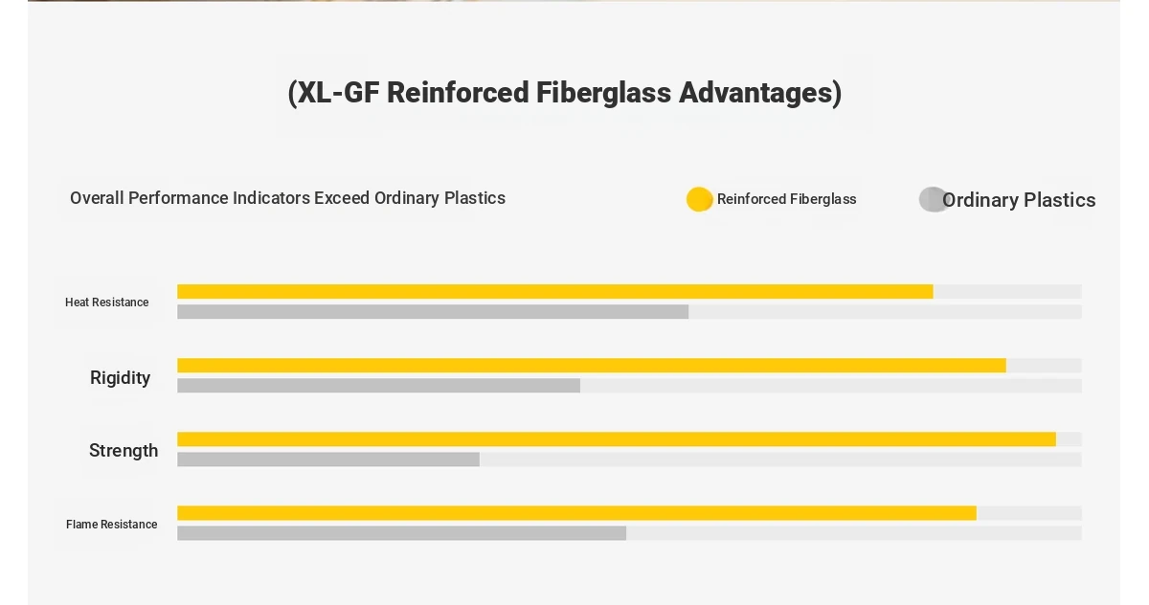Click the yellow Strength bar

pos(617,439)
